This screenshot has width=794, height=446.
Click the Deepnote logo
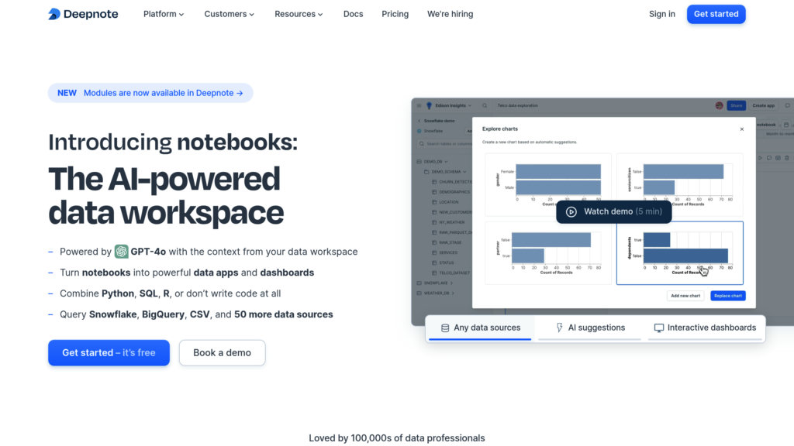(x=83, y=14)
